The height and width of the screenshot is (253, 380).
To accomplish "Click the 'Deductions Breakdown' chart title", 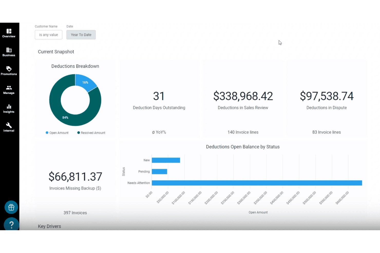I will 75,66.
